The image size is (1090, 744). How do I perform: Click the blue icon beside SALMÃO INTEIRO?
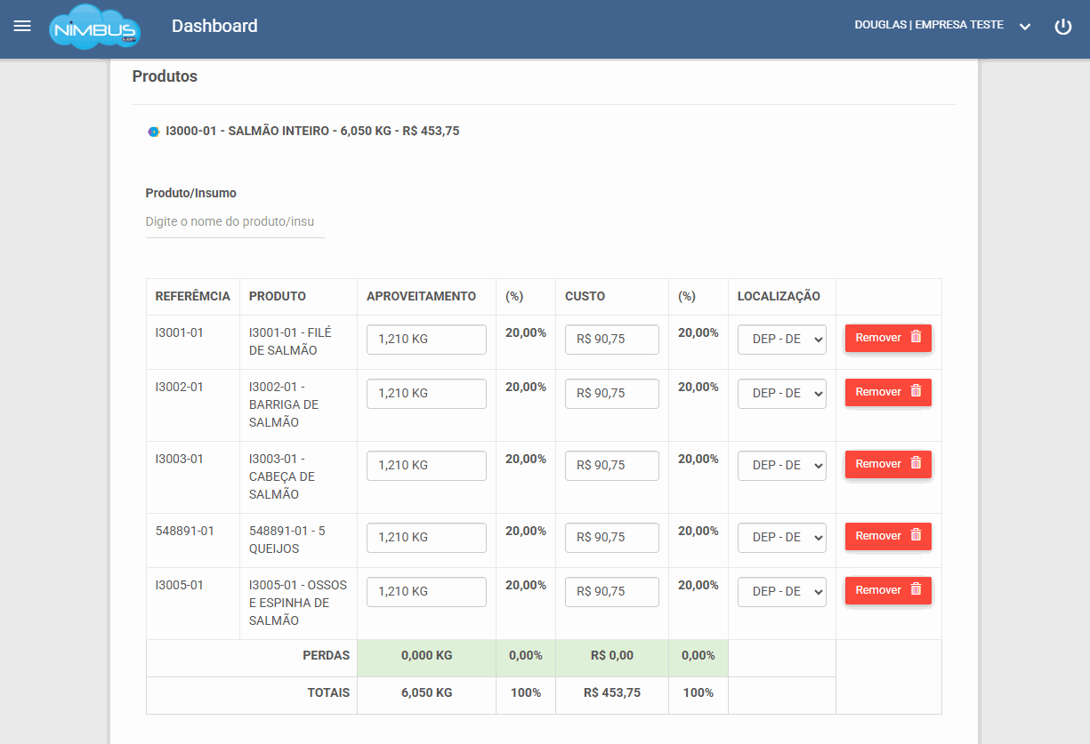(x=153, y=132)
